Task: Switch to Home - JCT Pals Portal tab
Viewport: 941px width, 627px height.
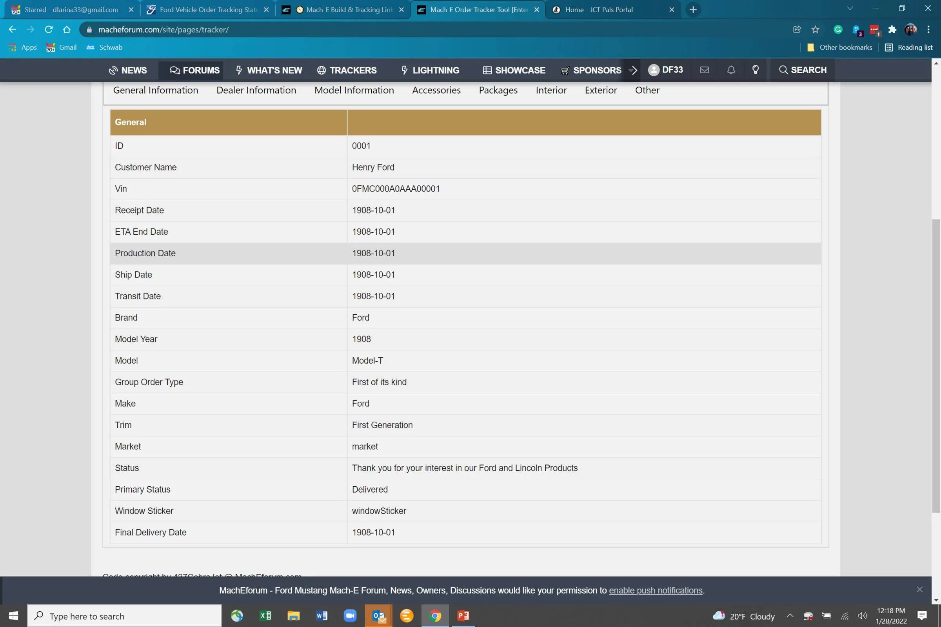Action: (614, 9)
